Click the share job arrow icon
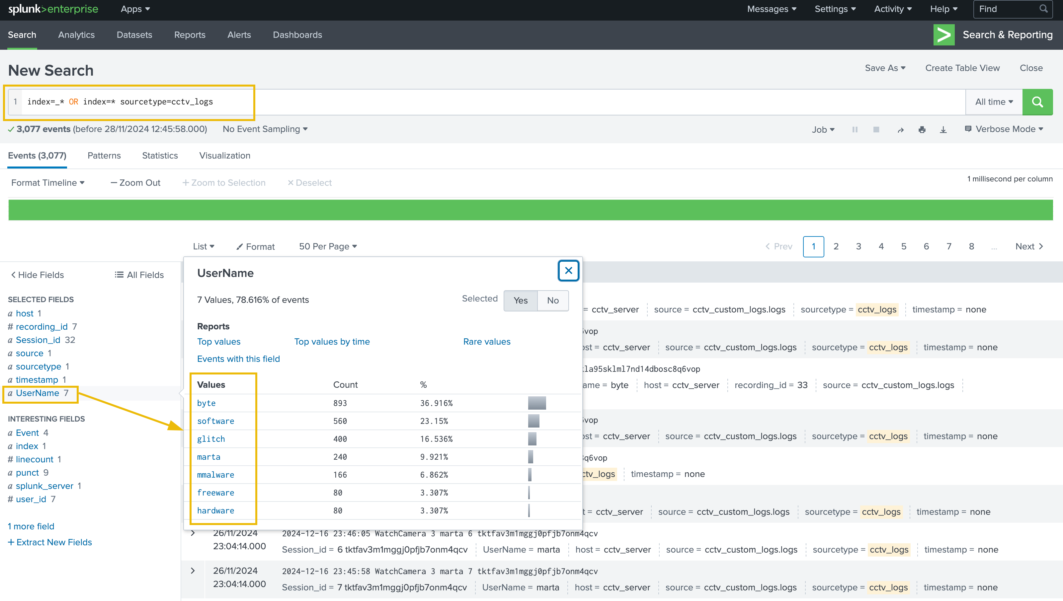The height and width of the screenshot is (601, 1063). click(900, 130)
